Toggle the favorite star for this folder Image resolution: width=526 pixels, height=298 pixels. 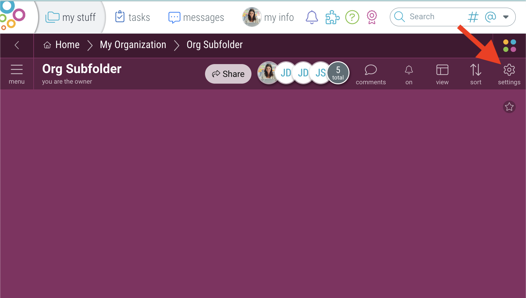click(509, 107)
